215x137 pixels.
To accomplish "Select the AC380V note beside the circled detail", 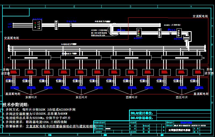I will pyautogui.click(x=99, y=33).
